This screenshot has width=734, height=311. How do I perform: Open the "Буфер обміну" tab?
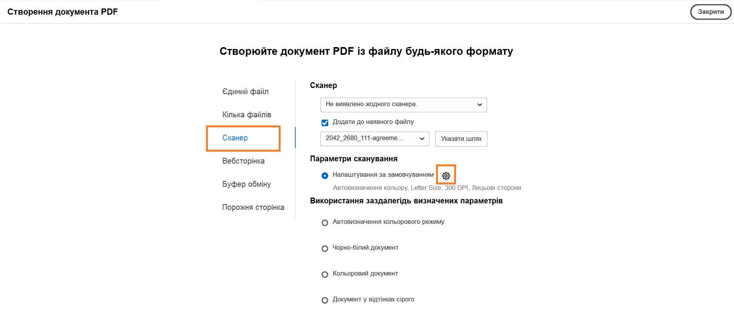pos(247,184)
